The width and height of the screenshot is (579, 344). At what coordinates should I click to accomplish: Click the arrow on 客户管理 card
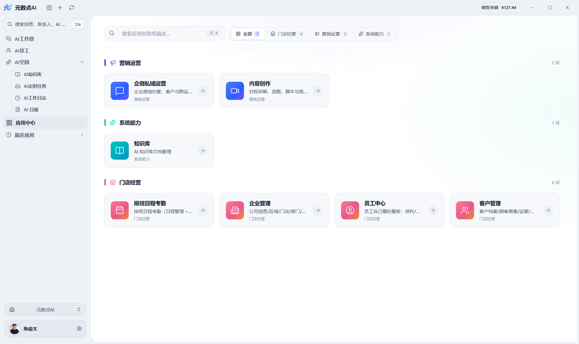click(548, 210)
